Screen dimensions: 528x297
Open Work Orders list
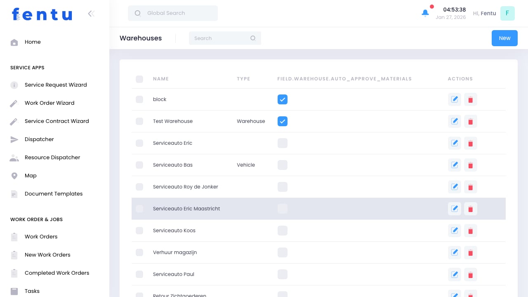point(41,237)
